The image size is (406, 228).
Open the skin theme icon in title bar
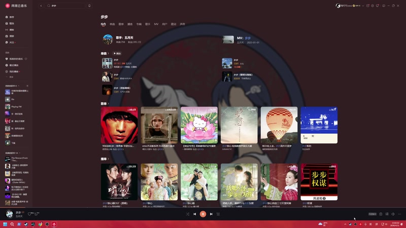(x=378, y=6)
